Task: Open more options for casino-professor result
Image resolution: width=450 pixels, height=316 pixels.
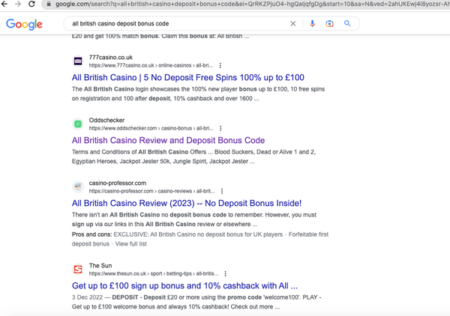Action: tap(222, 192)
